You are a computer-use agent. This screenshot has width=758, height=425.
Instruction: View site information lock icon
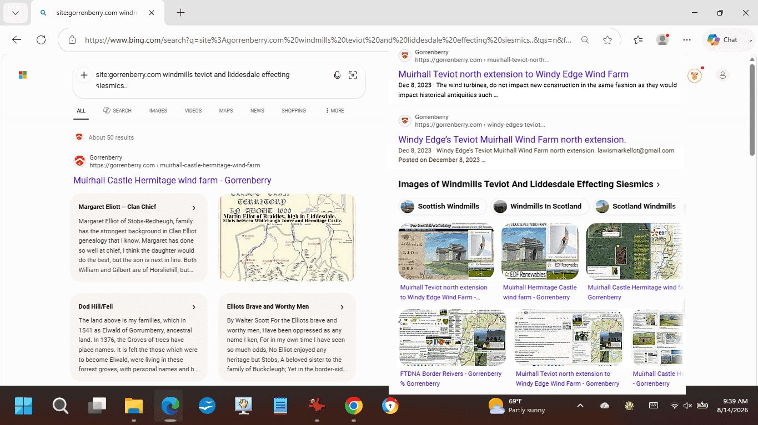click(x=72, y=40)
